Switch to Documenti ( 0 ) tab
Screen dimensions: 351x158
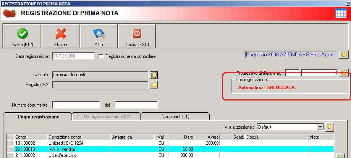[x=175, y=117]
